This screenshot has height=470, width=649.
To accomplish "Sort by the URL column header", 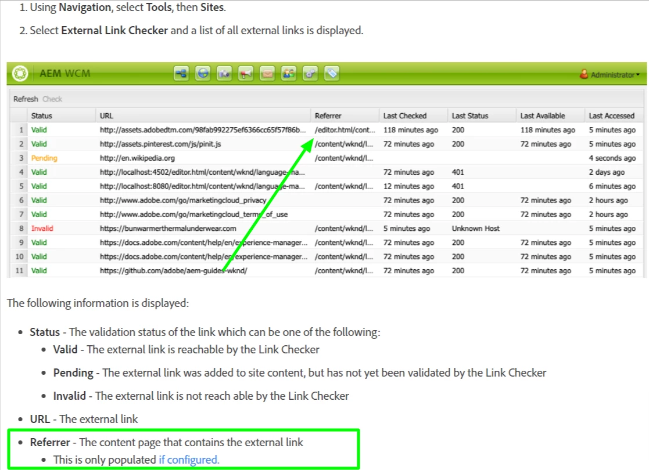I will pyautogui.click(x=203, y=115).
